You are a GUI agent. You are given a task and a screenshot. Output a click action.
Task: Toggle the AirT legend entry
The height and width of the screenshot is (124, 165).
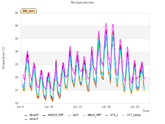[x=73, y=115]
